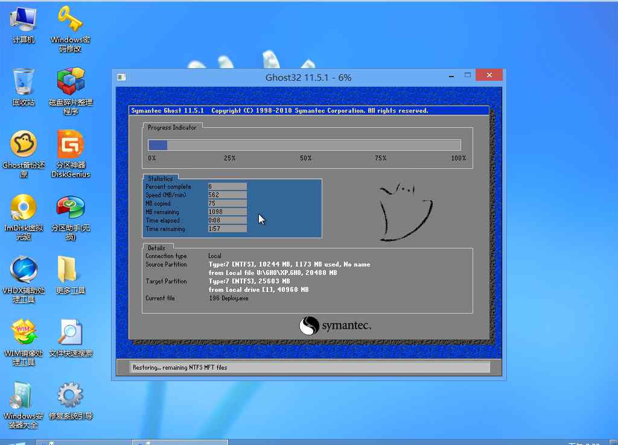Click the MB remaining value 1098
The image size is (618, 445).
click(x=228, y=212)
